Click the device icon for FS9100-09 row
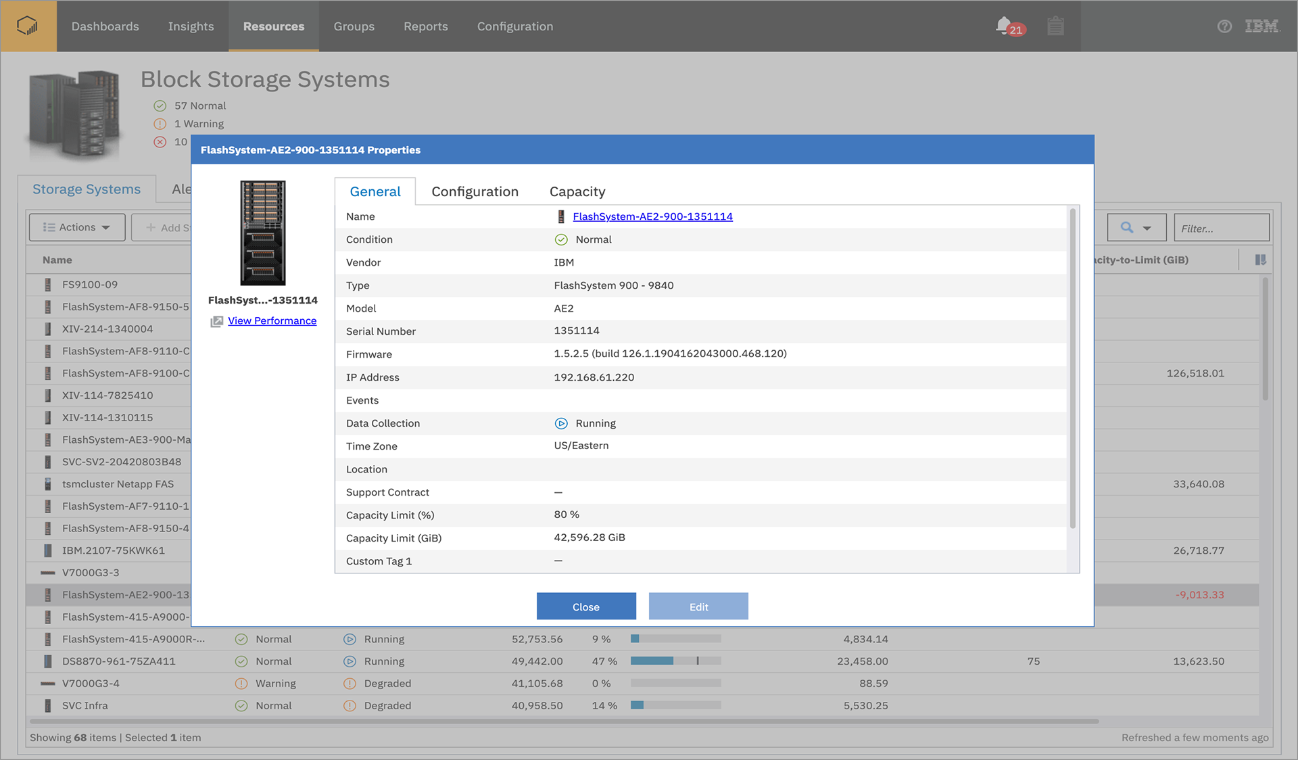The height and width of the screenshot is (760, 1298). [48, 285]
